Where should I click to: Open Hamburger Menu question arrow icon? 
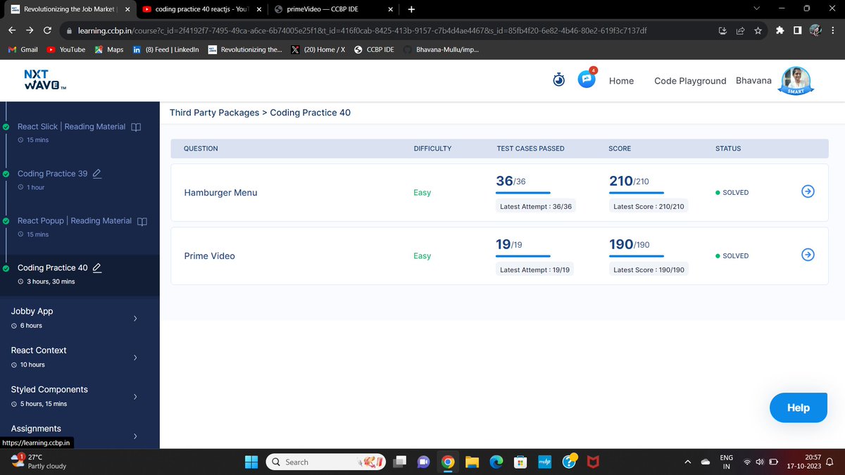point(808,192)
